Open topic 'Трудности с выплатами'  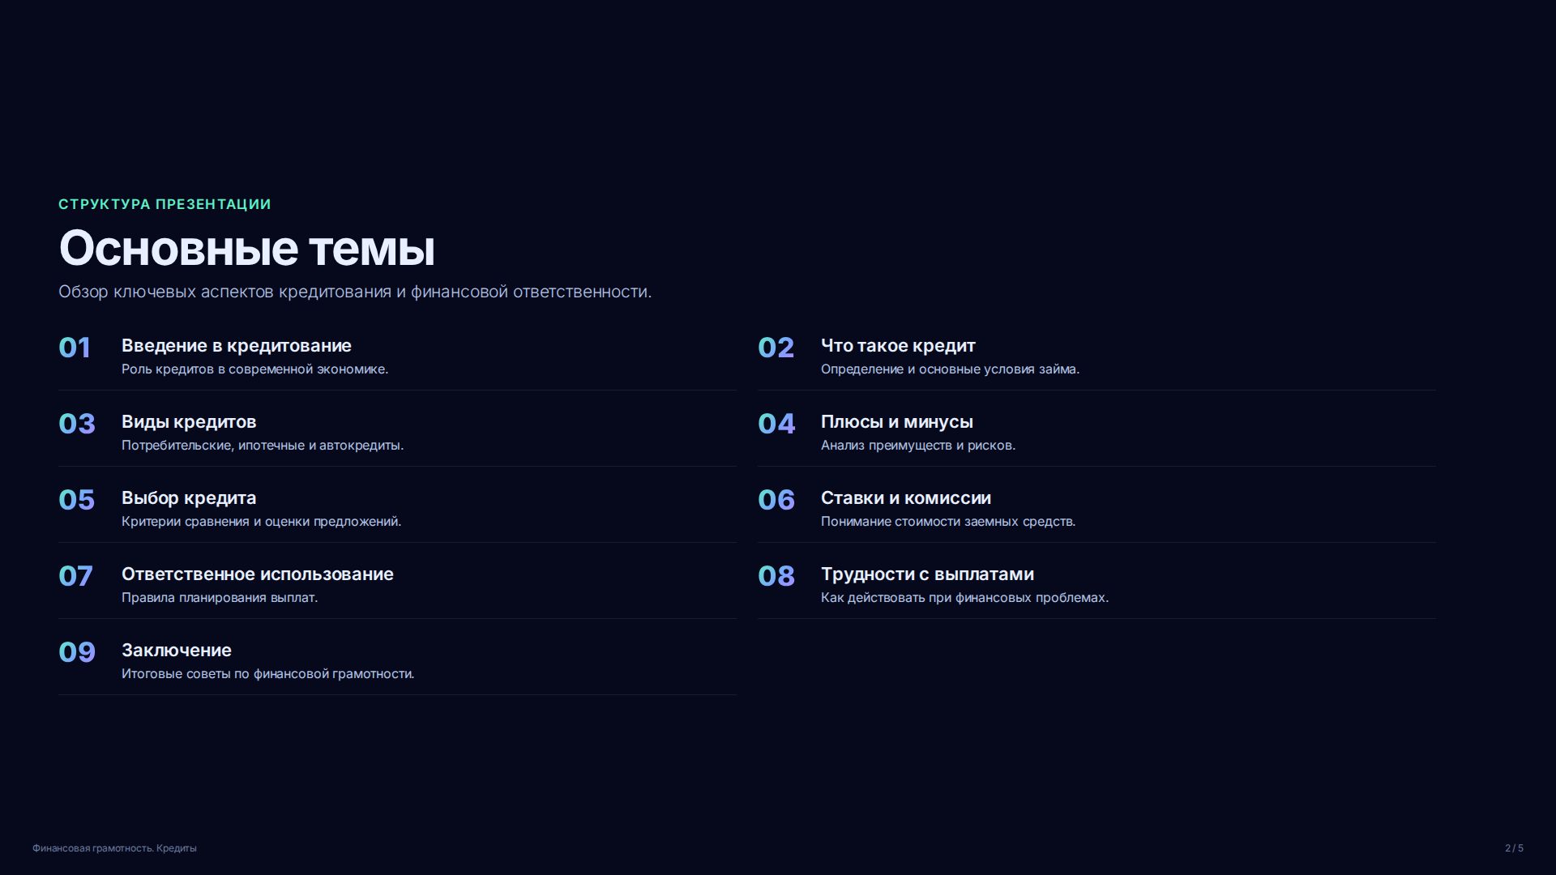pyautogui.click(x=927, y=574)
